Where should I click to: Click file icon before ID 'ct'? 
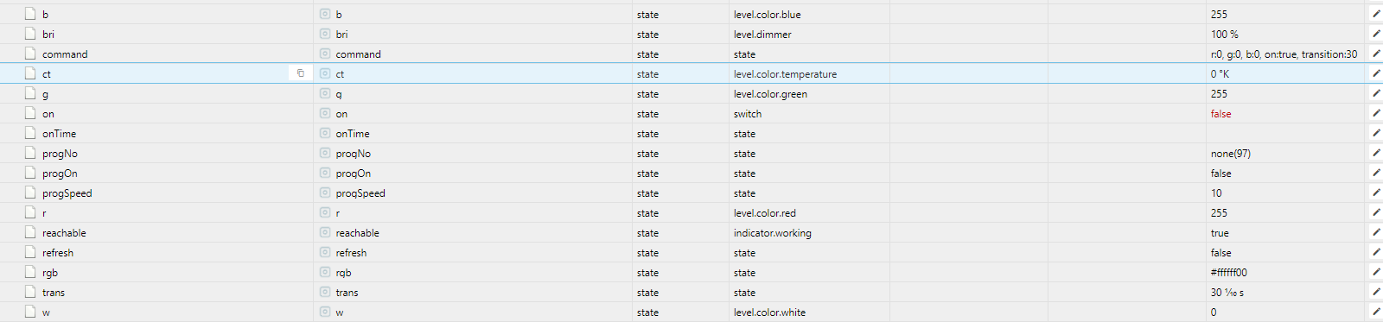pyautogui.click(x=30, y=73)
